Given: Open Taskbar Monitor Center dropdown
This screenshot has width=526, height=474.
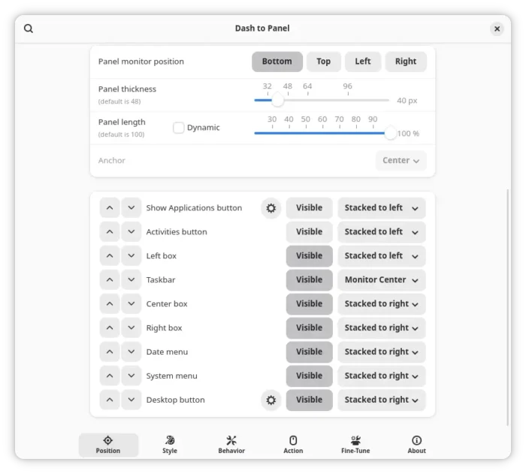Looking at the screenshot, I should (382, 279).
